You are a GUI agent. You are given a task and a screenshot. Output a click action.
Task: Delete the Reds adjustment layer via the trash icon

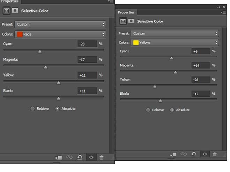102,157
